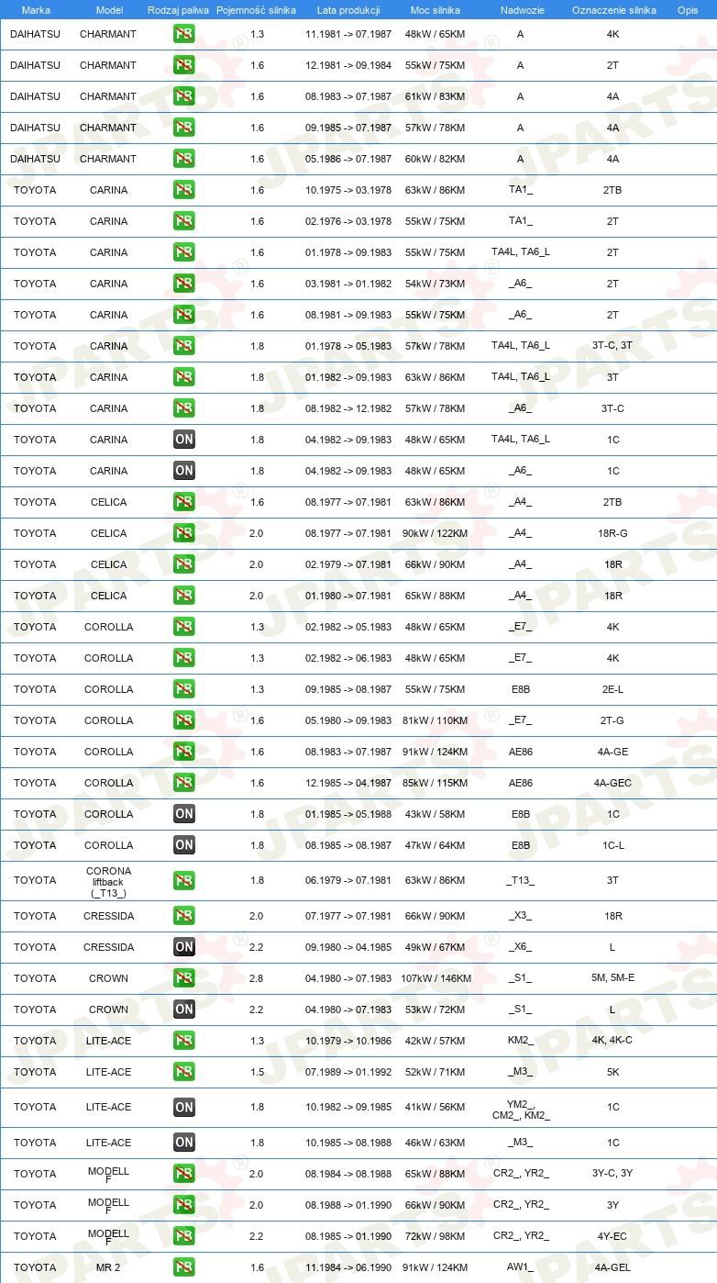Click petrol icon in Carina 2TB row
The width and height of the screenshot is (717, 1283).
[184, 190]
